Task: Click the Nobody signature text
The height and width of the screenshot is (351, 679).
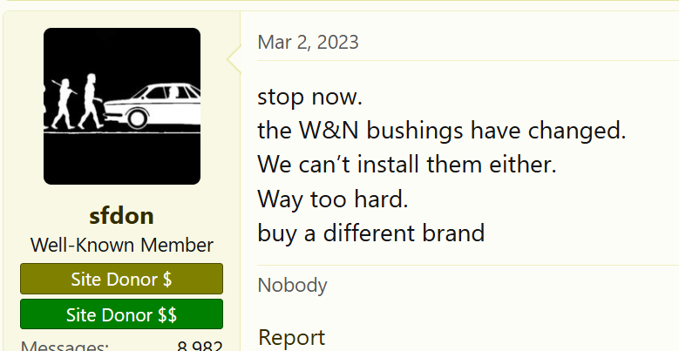Action: coord(292,285)
